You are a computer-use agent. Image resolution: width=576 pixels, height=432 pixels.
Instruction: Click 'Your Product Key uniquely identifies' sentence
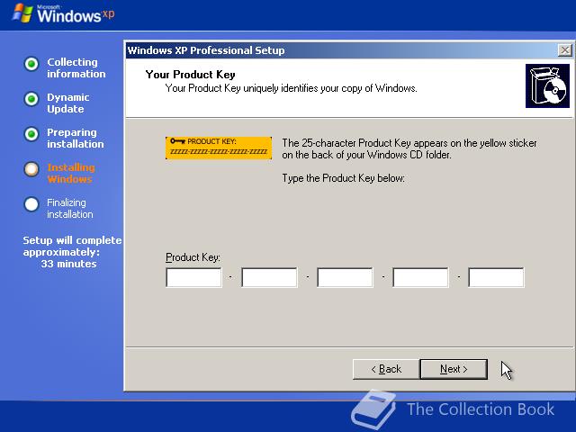(291, 88)
